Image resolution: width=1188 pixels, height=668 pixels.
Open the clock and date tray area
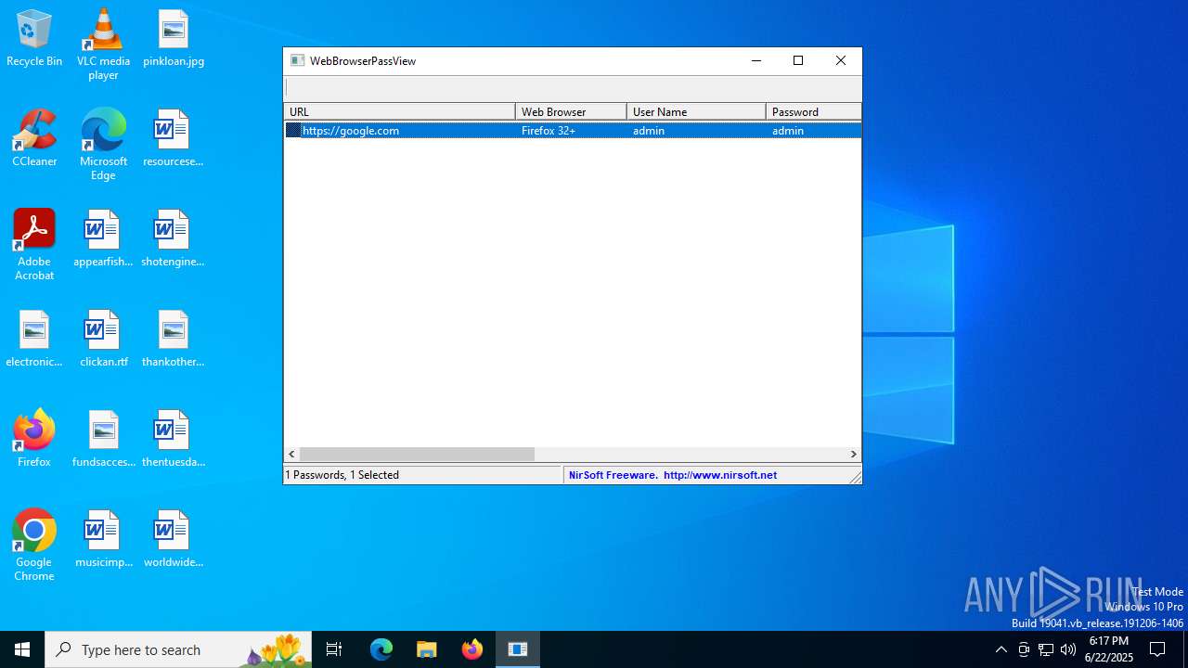pyautogui.click(x=1110, y=649)
